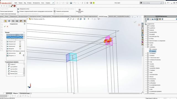The image size is (177, 99).
Task: Open the crosshair target tab in the left panel
Action: 17,21
